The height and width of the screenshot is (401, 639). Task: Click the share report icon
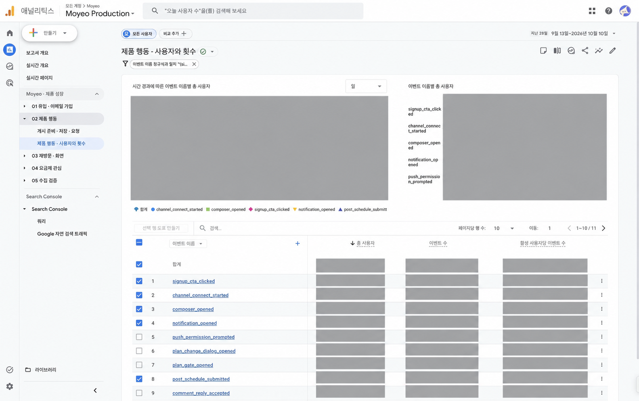tap(585, 50)
